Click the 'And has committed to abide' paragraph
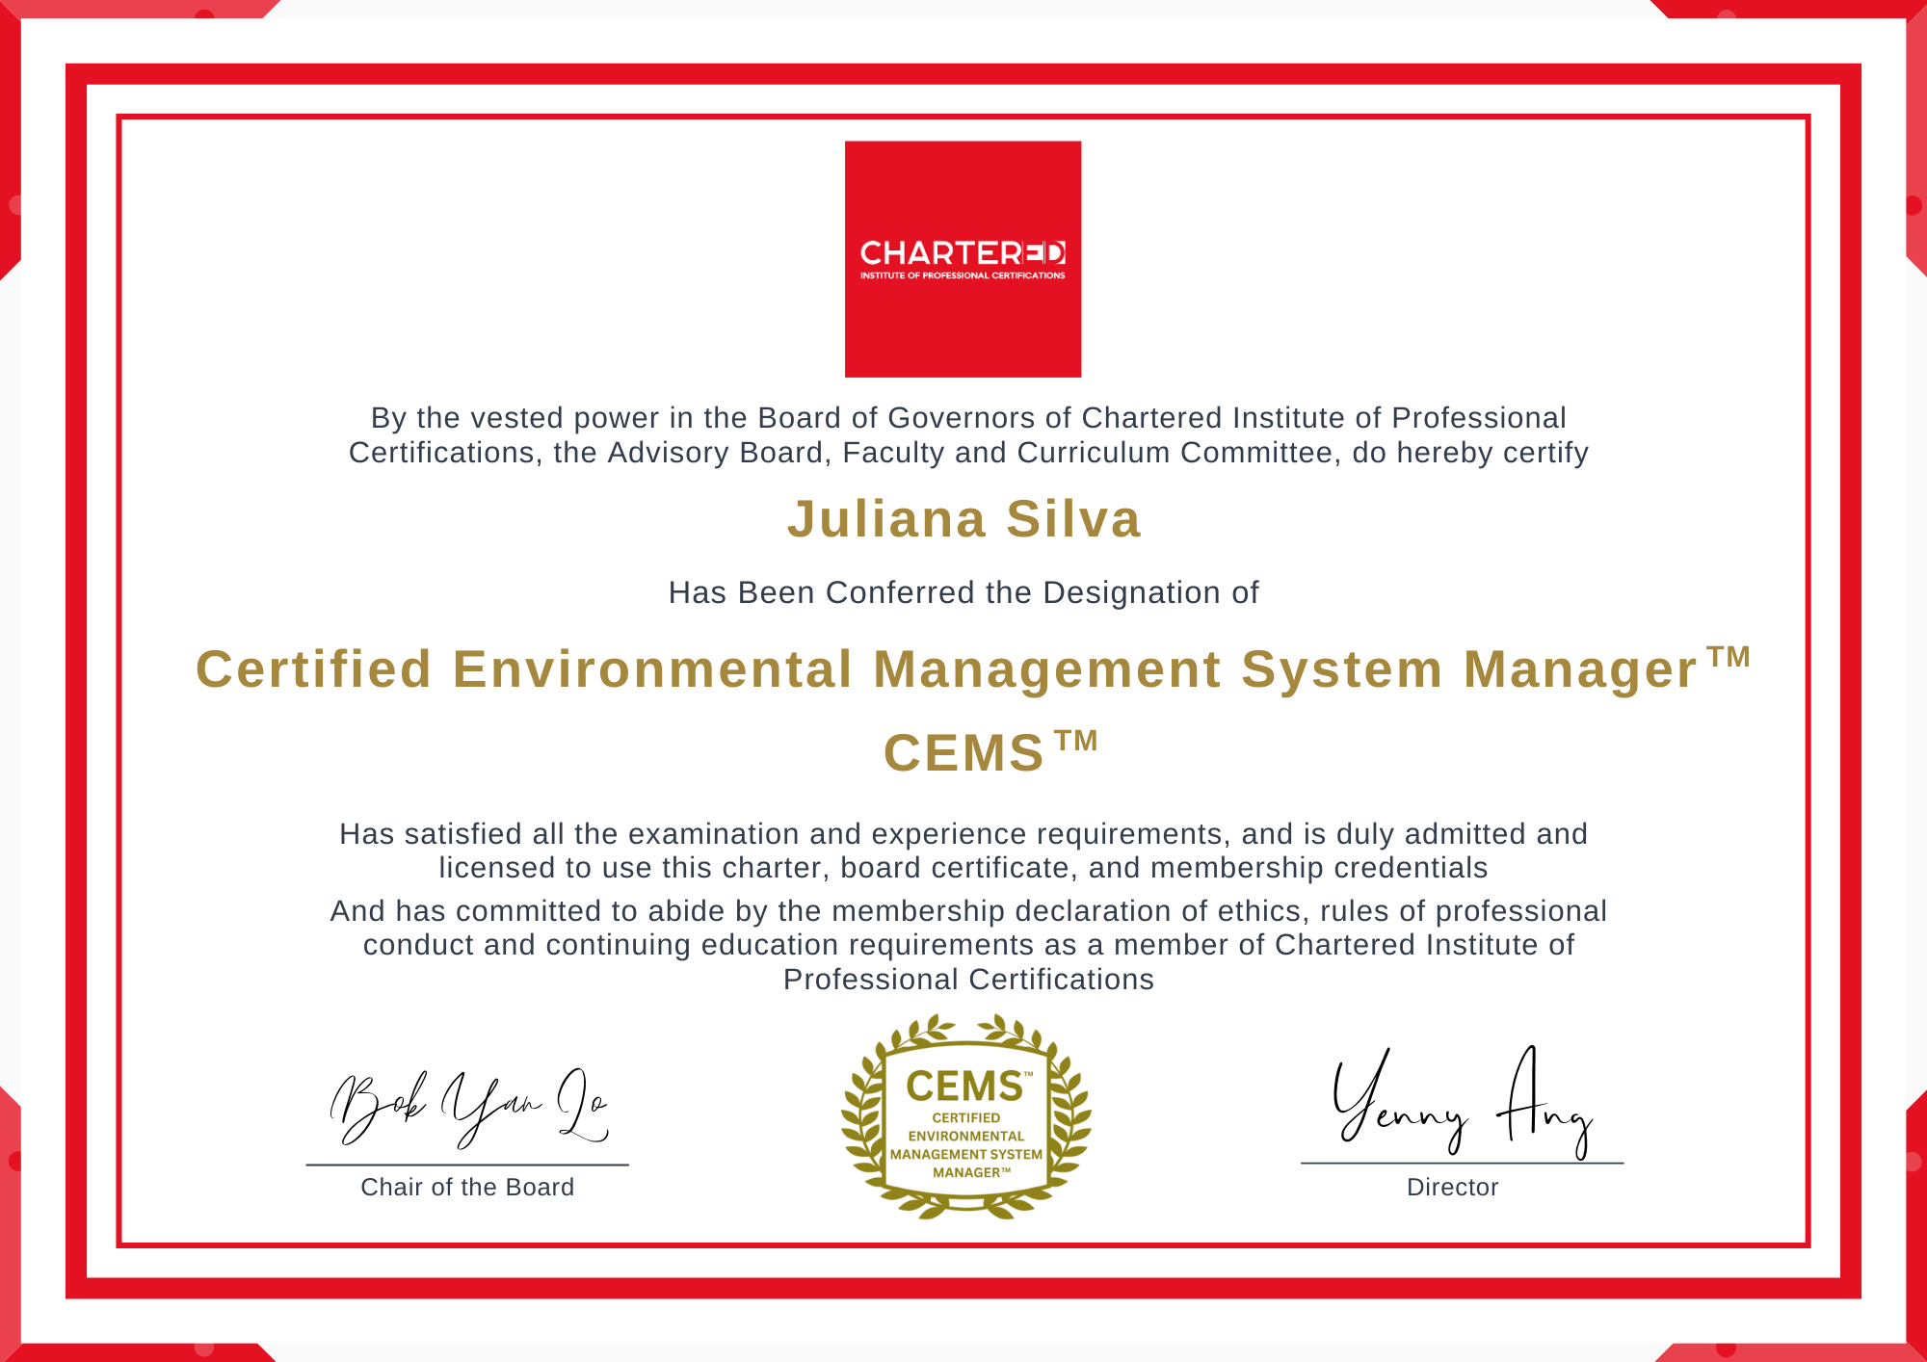1927x1362 pixels. point(968,945)
